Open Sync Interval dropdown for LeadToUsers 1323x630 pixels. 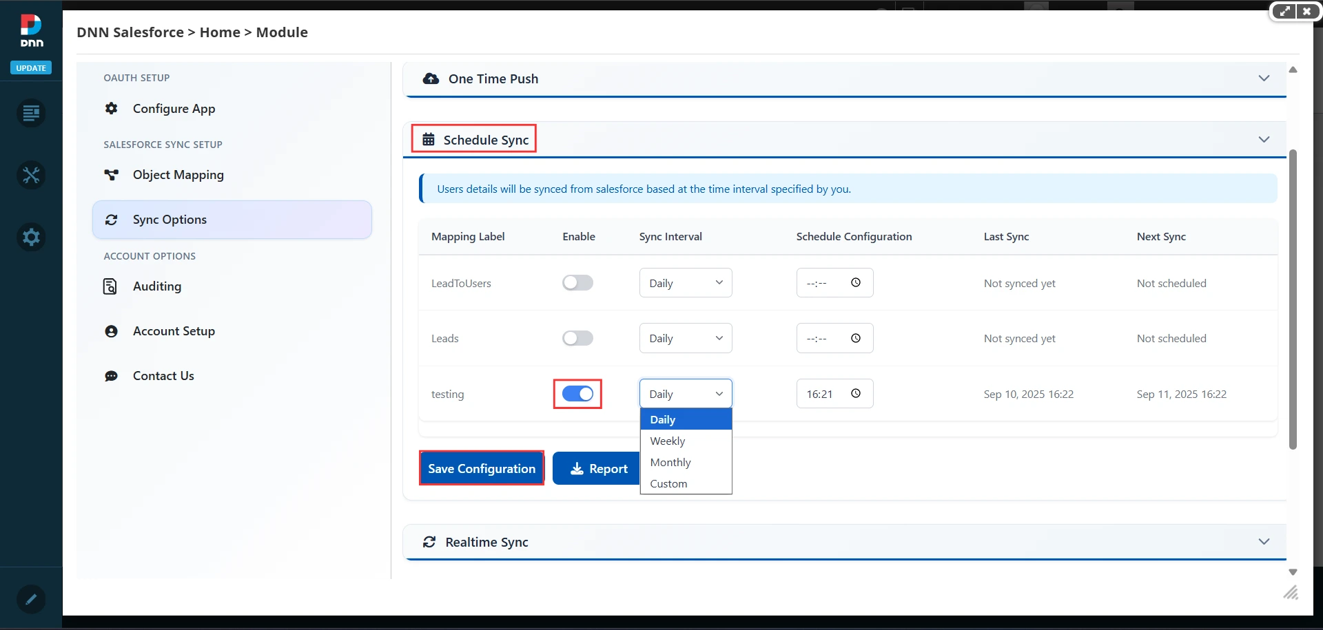point(686,283)
